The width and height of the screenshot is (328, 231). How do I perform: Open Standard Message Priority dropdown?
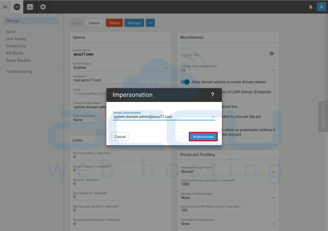click(x=228, y=172)
